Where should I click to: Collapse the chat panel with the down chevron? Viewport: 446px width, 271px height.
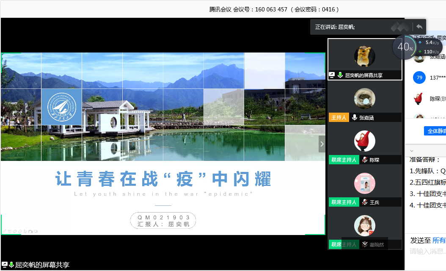(x=412, y=151)
